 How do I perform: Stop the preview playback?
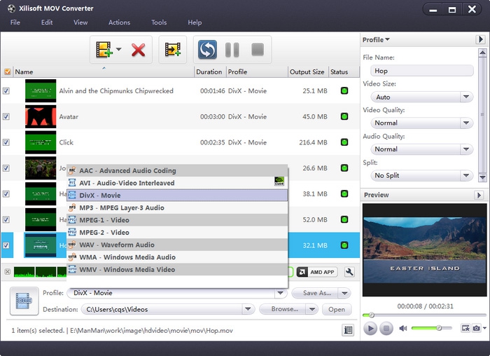coord(386,328)
